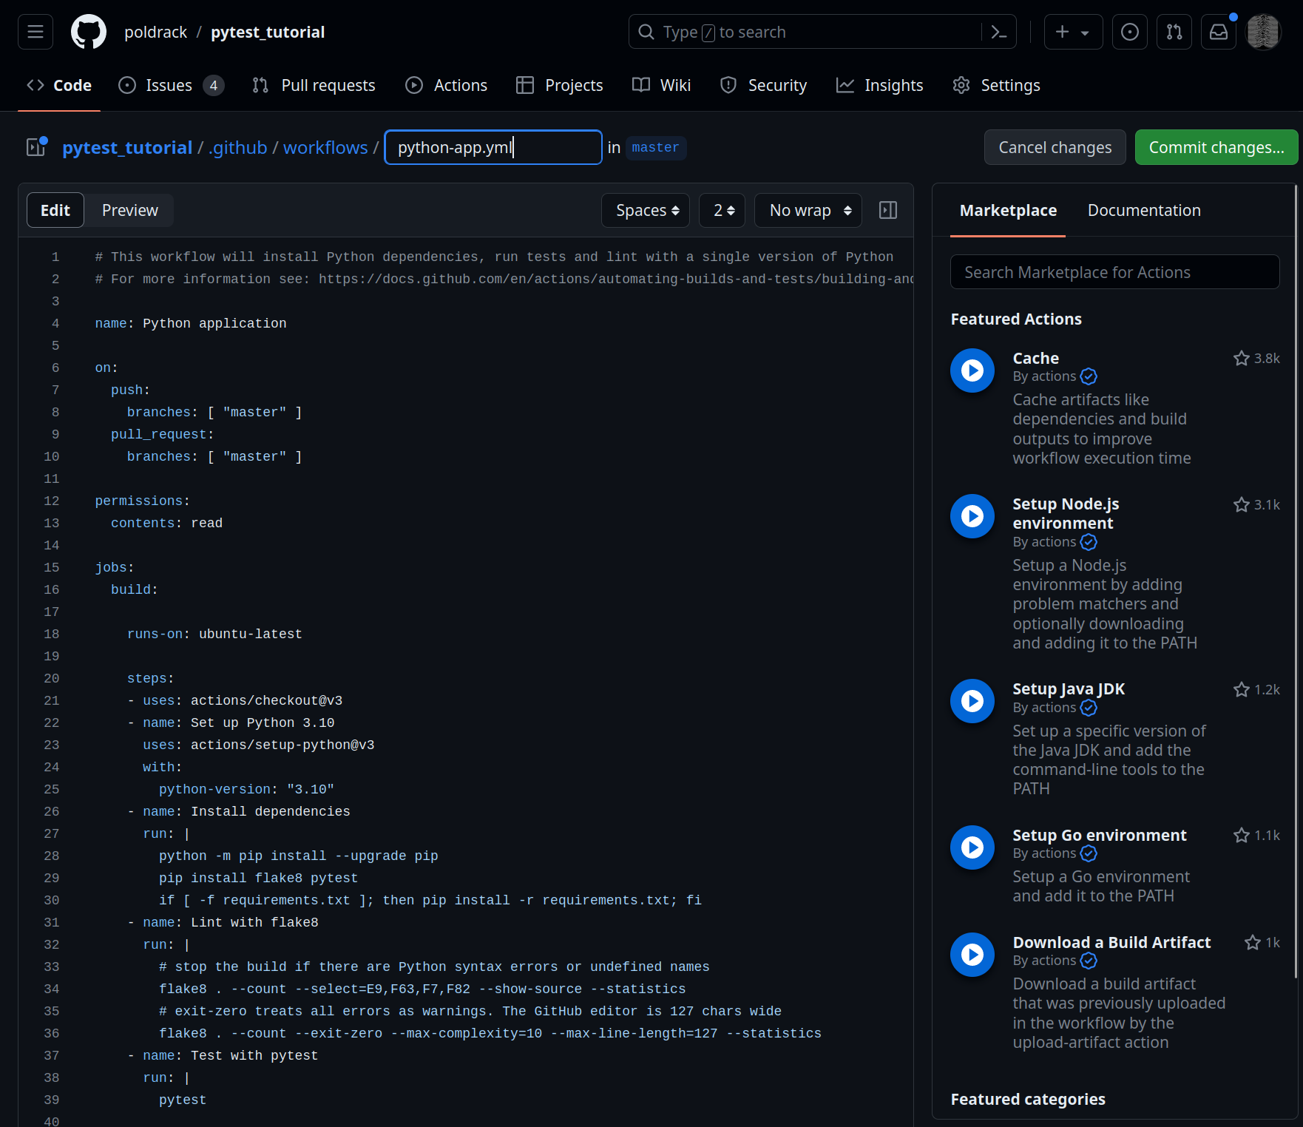Click the Commit changes button
This screenshot has height=1127, width=1303.
(1216, 147)
